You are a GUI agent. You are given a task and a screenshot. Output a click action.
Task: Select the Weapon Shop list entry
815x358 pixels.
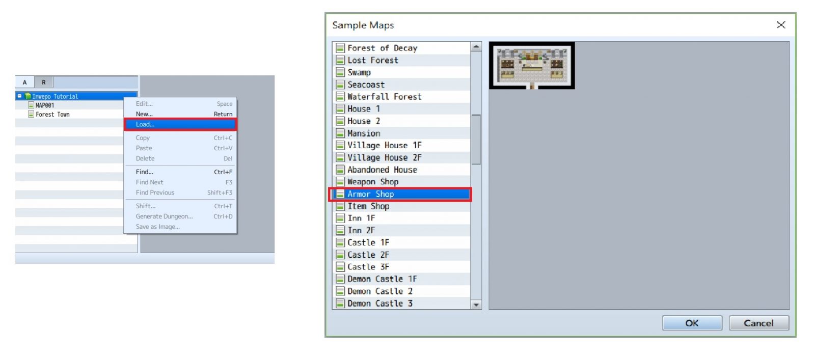click(x=401, y=182)
